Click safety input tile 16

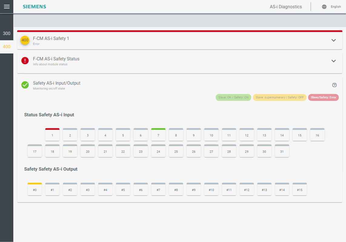point(317,134)
